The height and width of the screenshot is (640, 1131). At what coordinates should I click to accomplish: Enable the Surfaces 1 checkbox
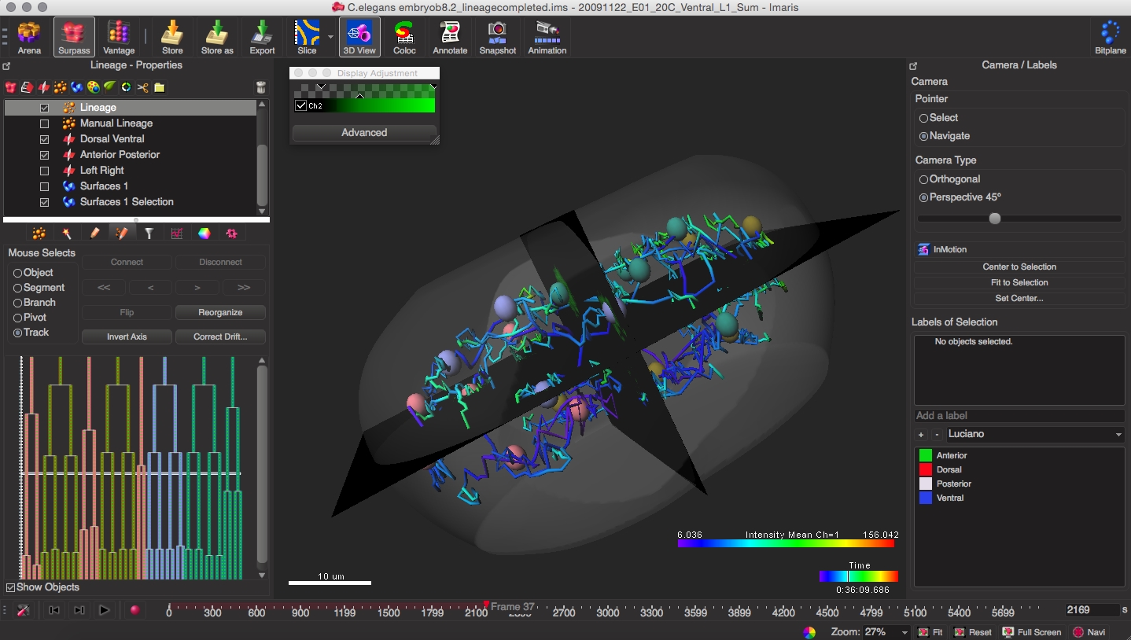click(x=45, y=186)
